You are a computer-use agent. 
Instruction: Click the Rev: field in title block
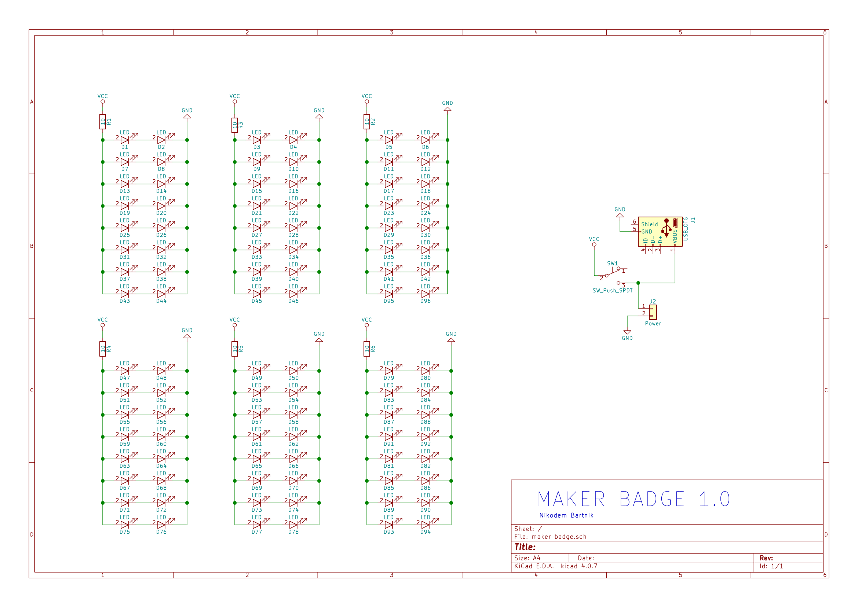tap(766, 558)
